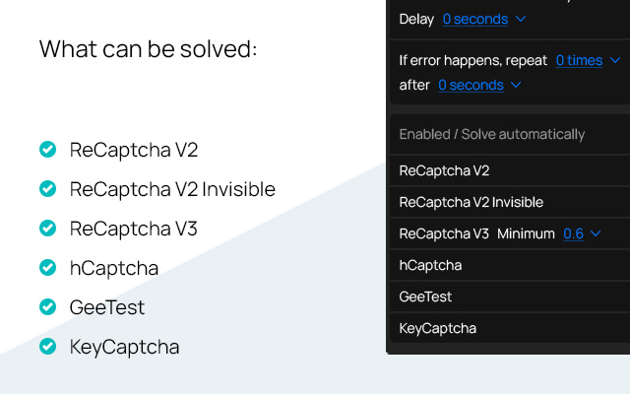The height and width of the screenshot is (394, 630).
Task: Click the checkmark icon beside ReCaptcha V3
Action: click(x=46, y=229)
